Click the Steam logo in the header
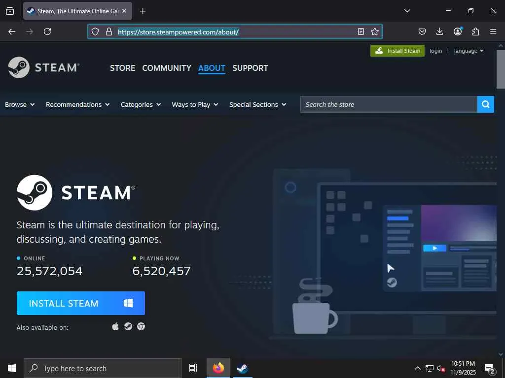Screen dimensions: 505x378 tap(44, 67)
